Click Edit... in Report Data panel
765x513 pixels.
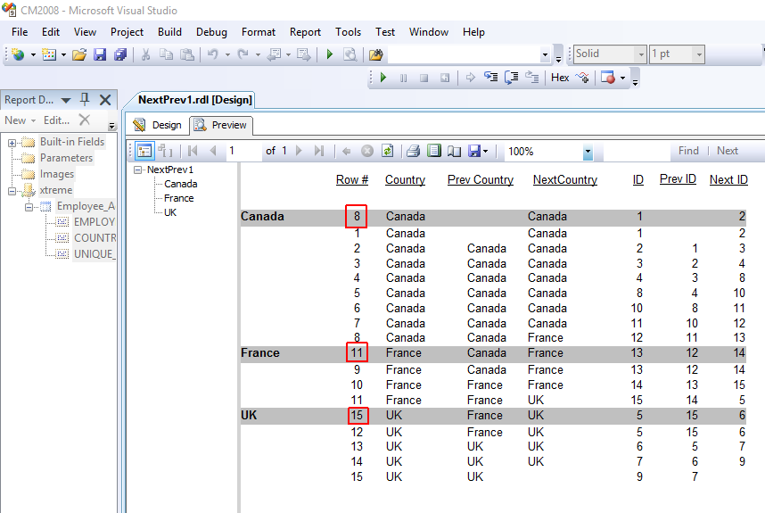pyautogui.click(x=56, y=120)
